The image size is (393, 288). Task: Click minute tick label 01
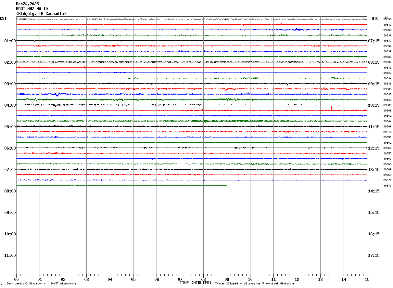(x=40, y=279)
